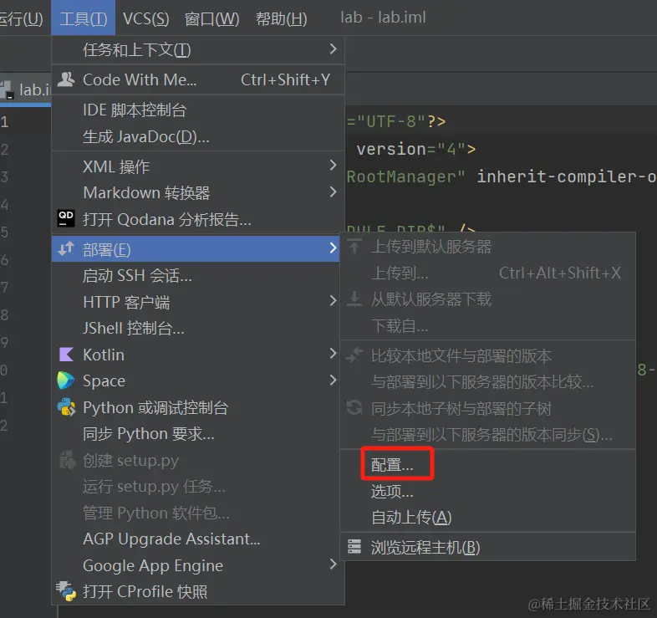
Task: Open AGP Upgrade Assistant...
Action: (x=198, y=539)
